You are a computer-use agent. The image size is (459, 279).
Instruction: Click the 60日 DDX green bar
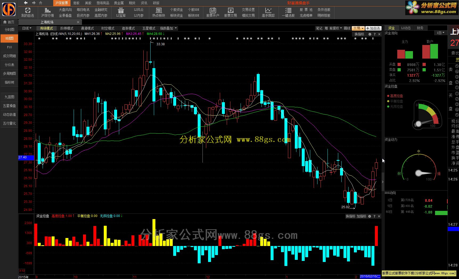click(441, 213)
